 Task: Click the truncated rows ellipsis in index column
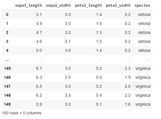[7, 60]
